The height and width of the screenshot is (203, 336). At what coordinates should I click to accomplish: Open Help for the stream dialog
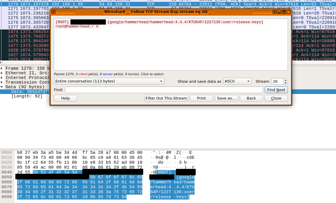tap(65, 98)
